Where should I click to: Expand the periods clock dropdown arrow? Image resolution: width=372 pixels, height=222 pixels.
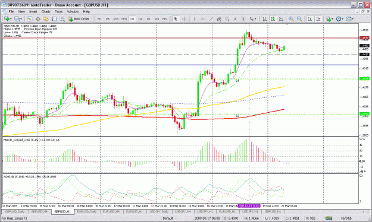343,19
